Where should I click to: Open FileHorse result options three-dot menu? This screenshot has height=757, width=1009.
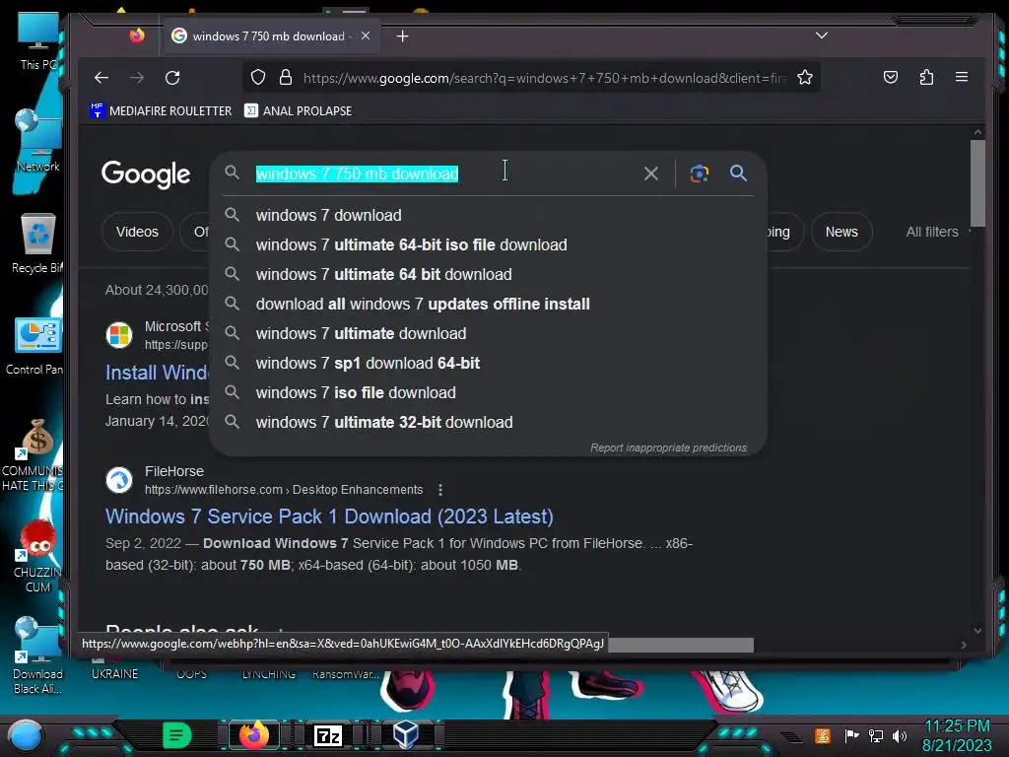pos(440,490)
